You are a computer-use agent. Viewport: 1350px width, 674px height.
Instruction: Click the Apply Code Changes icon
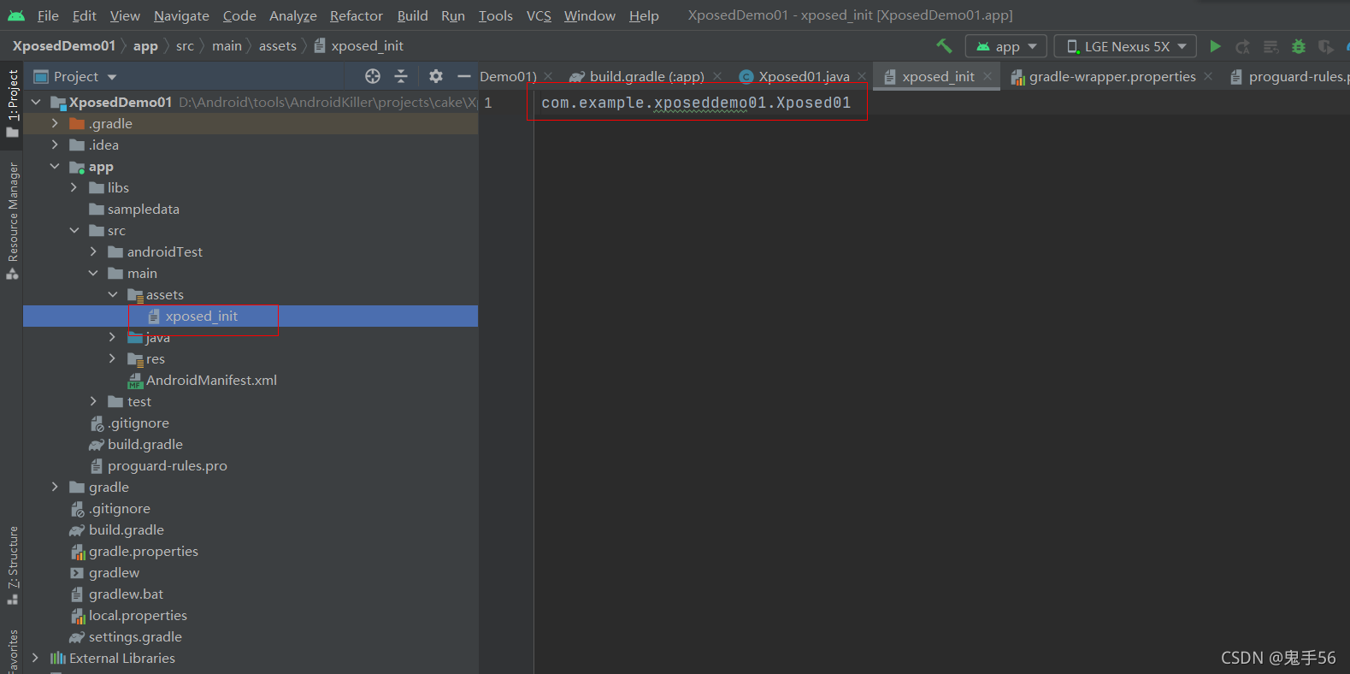coord(1270,46)
